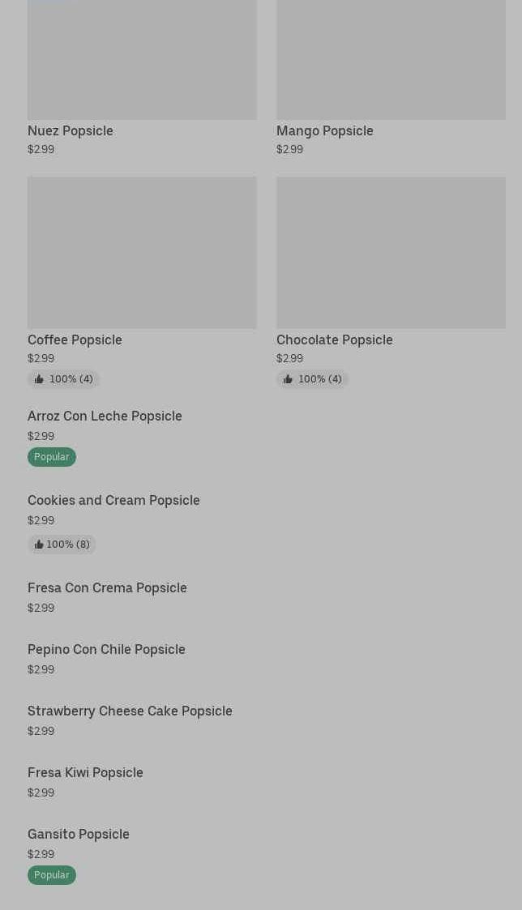Screen dimensions: 522x910
Task: Choose Cookies and Cream Popsicle
Action: (x=113, y=501)
